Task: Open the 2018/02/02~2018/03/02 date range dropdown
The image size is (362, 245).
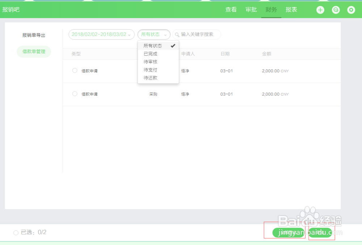Action: [x=101, y=34]
